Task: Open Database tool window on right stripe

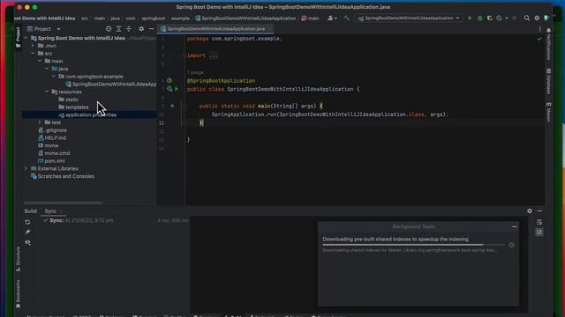Action: [548, 81]
